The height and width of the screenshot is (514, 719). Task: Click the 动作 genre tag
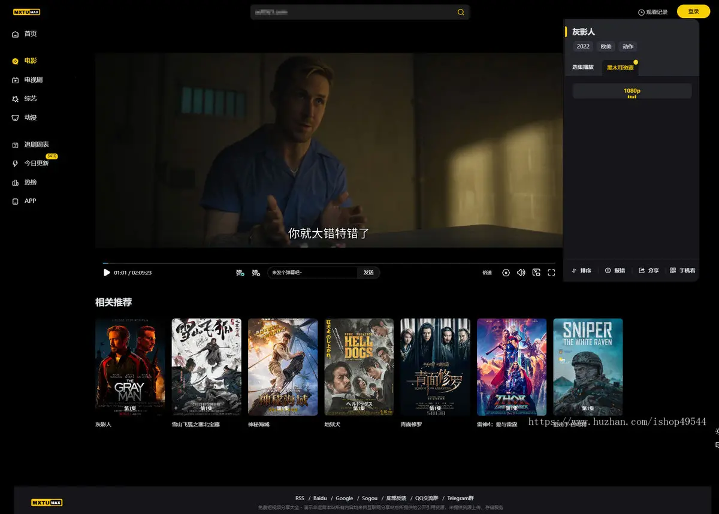[x=628, y=47]
